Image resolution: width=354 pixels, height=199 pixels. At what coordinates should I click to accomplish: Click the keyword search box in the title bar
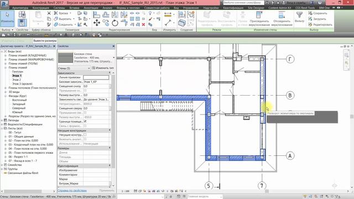pyautogui.click(x=243, y=3)
